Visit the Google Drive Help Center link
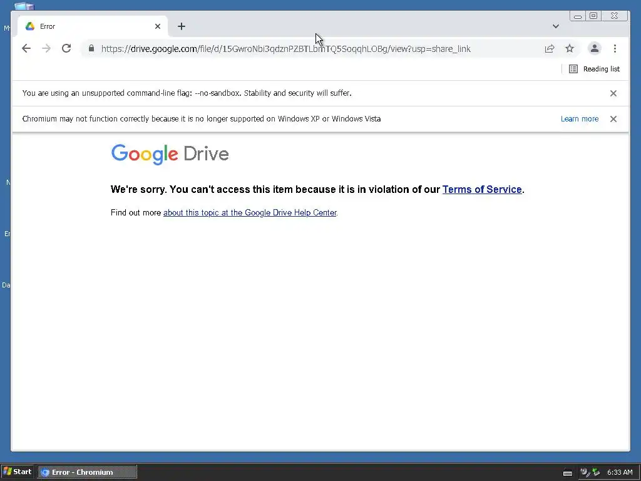The image size is (641, 481). tap(250, 213)
